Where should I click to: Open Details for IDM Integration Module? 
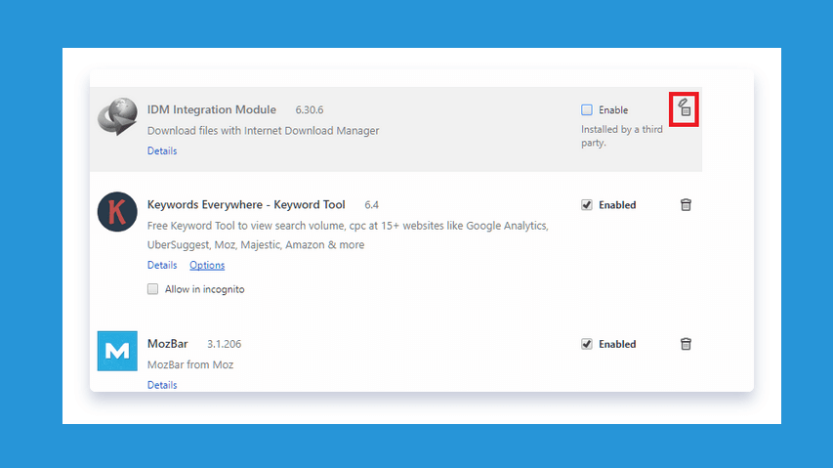pos(162,150)
